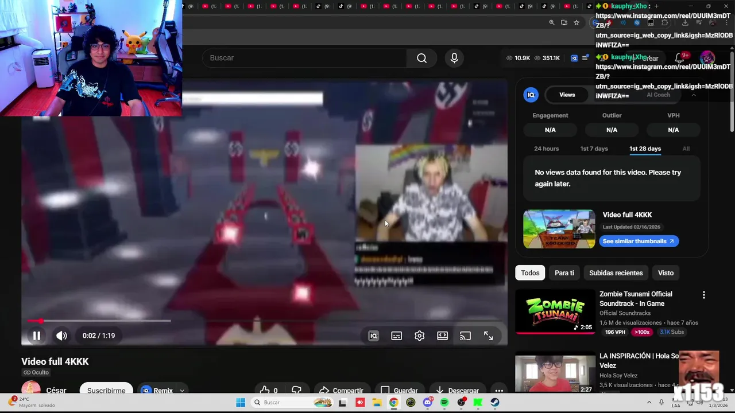Pause the video playback
This screenshot has width=735, height=413.
36,336
